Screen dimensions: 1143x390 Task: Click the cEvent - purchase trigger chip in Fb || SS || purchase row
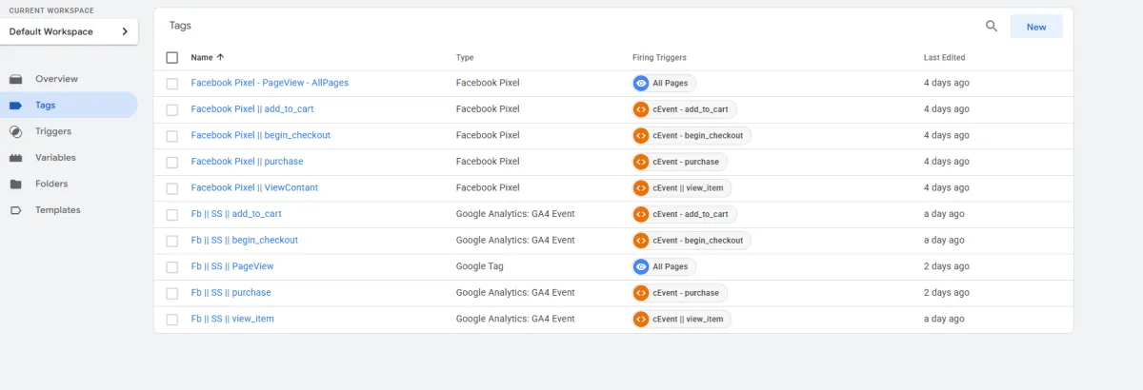click(x=679, y=293)
